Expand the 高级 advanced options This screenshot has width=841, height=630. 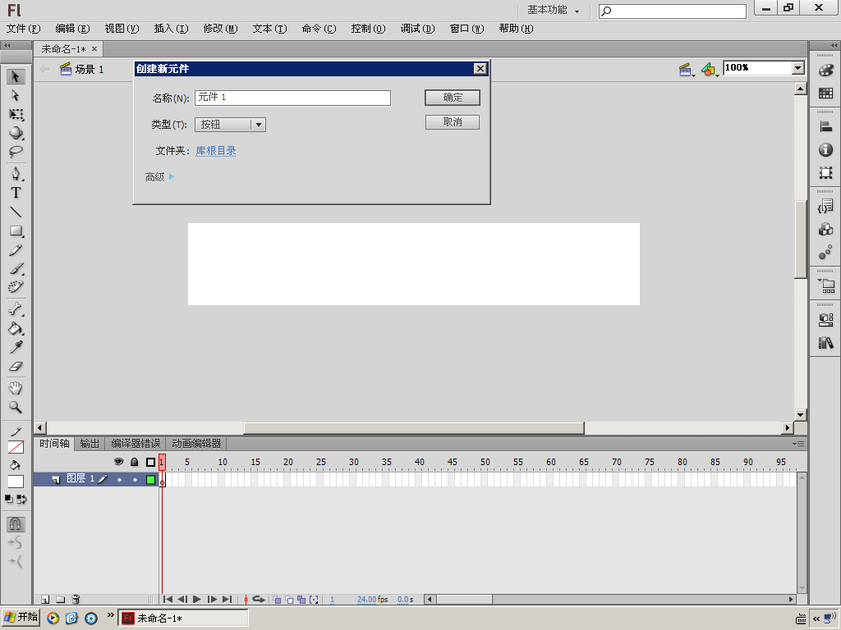(160, 177)
